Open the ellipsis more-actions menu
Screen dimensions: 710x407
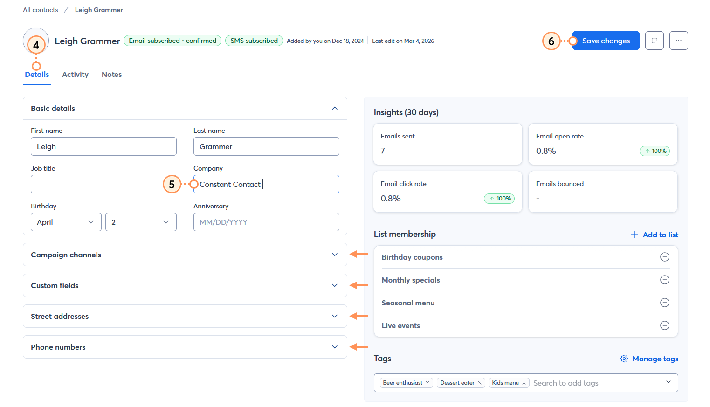coord(678,41)
